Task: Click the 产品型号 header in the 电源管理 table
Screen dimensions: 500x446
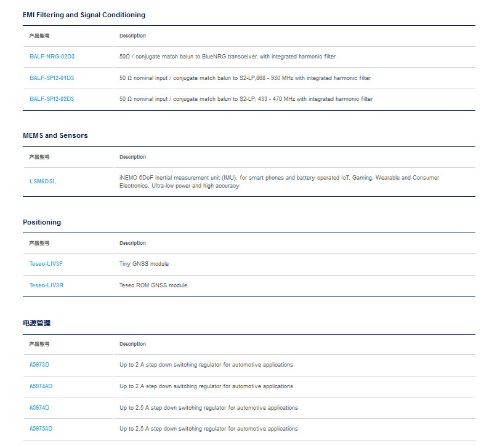Action: coord(39,344)
